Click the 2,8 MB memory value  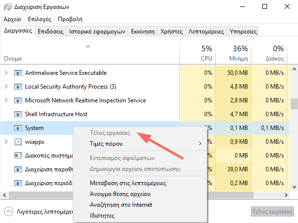(x=239, y=100)
